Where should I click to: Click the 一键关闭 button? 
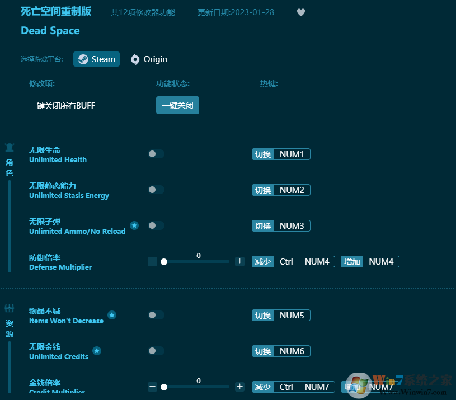point(177,105)
